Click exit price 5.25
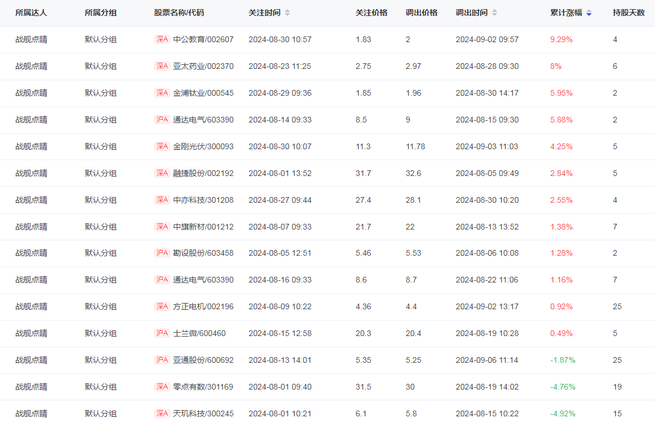This screenshot has width=655, height=426. pyautogui.click(x=413, y=360)
